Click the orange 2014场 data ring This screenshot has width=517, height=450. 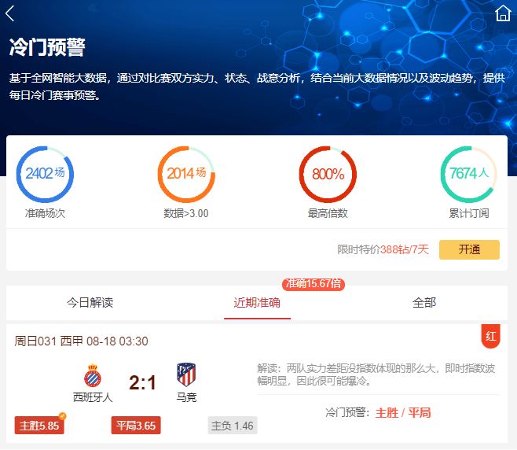[186, 174]
